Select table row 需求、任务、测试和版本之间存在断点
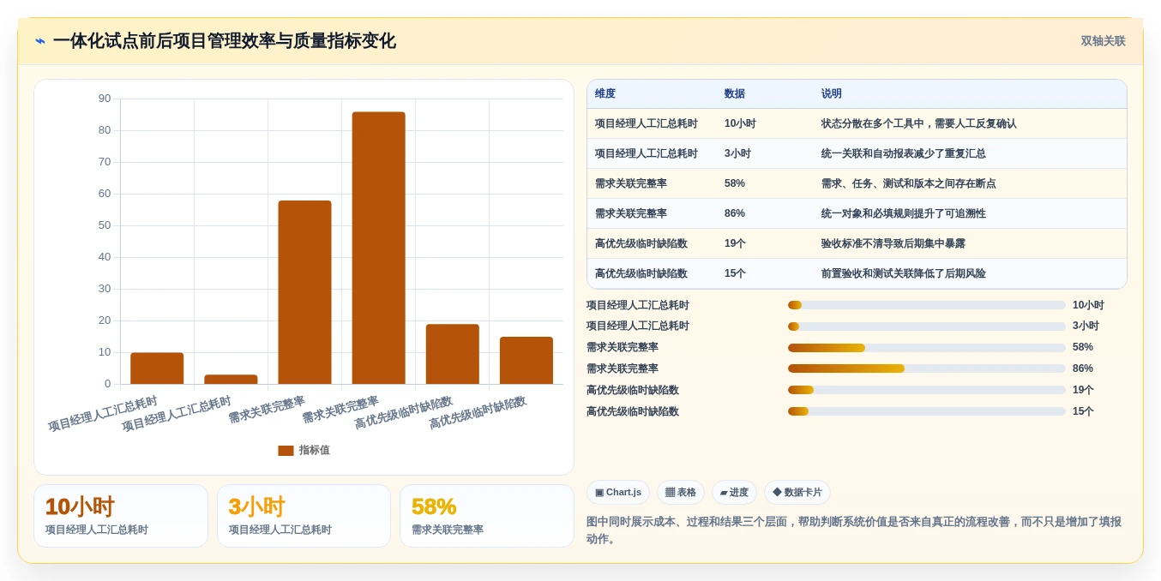Image resolution: width=1161 pixels, height=581 pixels. click(x=857, y=183)
